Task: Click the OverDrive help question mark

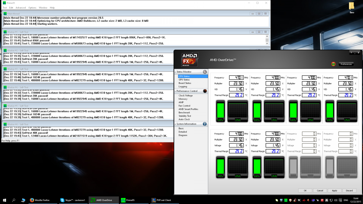Action: 351,53
